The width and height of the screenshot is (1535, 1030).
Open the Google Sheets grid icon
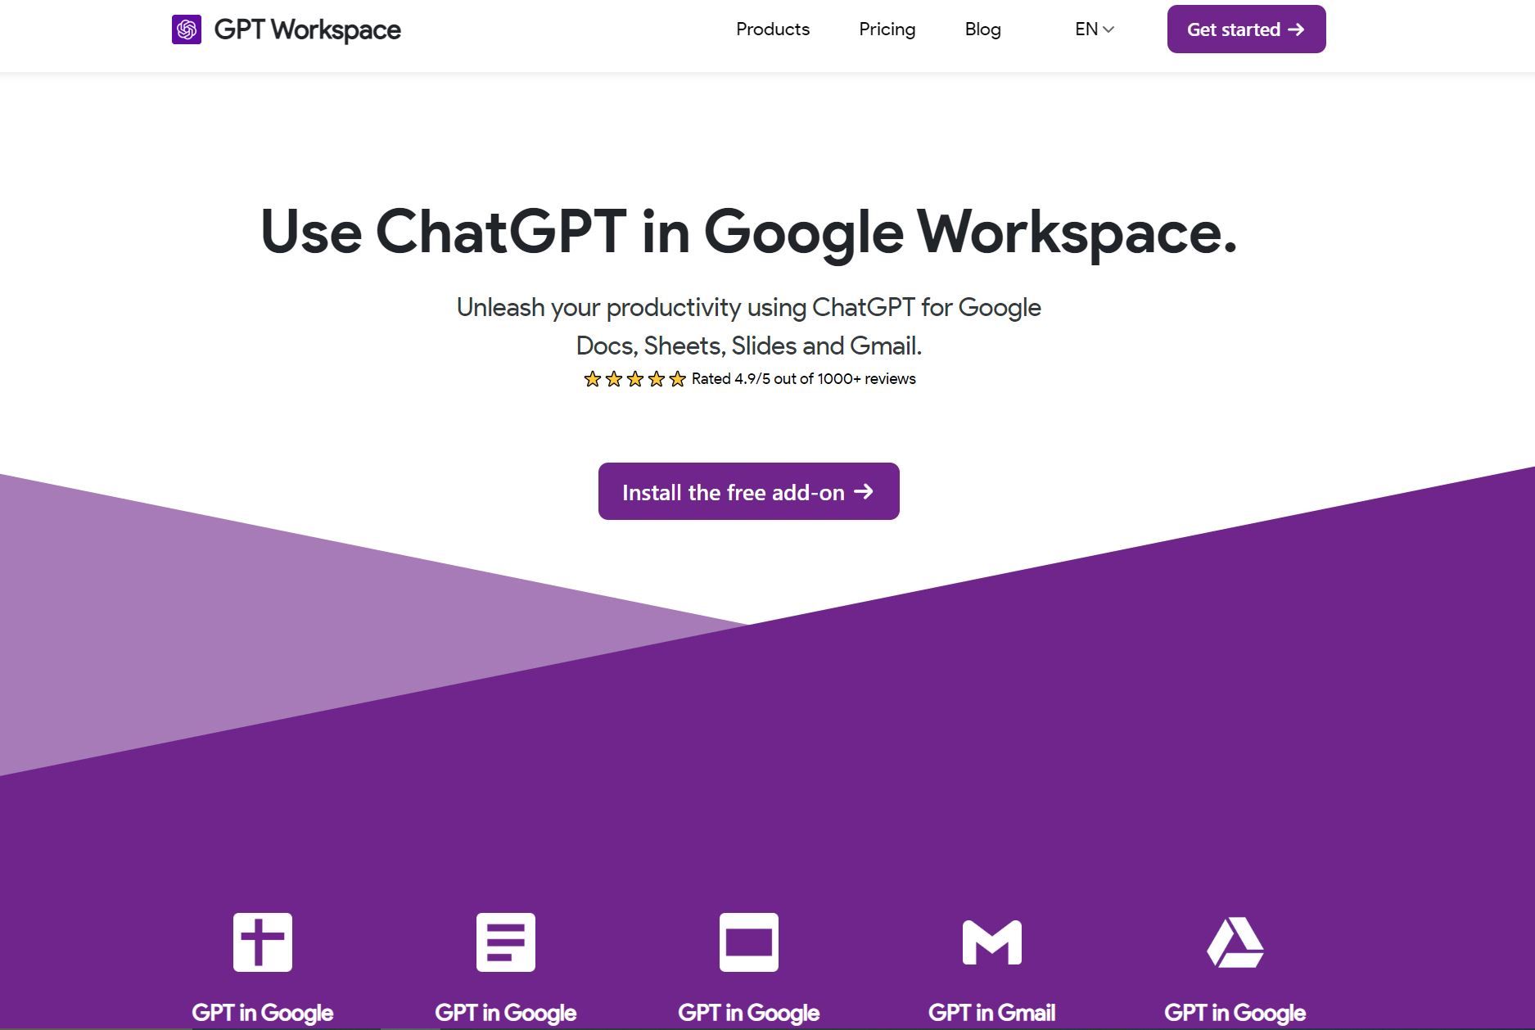263,942
